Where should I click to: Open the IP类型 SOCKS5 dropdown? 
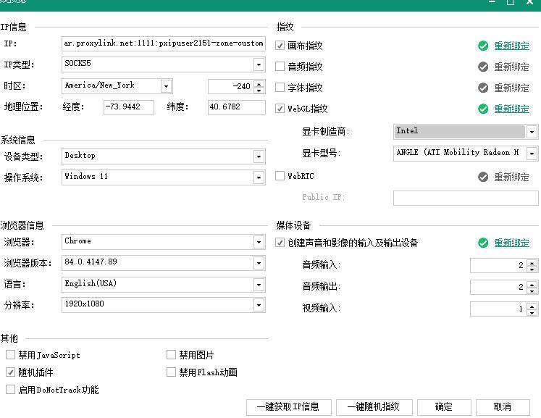click(259, 64)
